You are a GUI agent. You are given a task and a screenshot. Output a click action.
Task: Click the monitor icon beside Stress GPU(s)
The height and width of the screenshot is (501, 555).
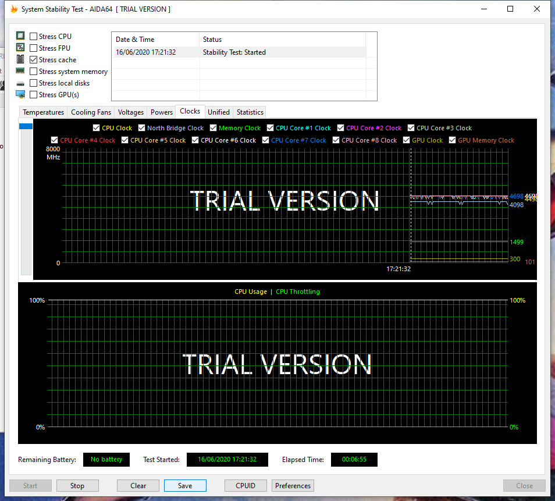(x=20, y=94)
